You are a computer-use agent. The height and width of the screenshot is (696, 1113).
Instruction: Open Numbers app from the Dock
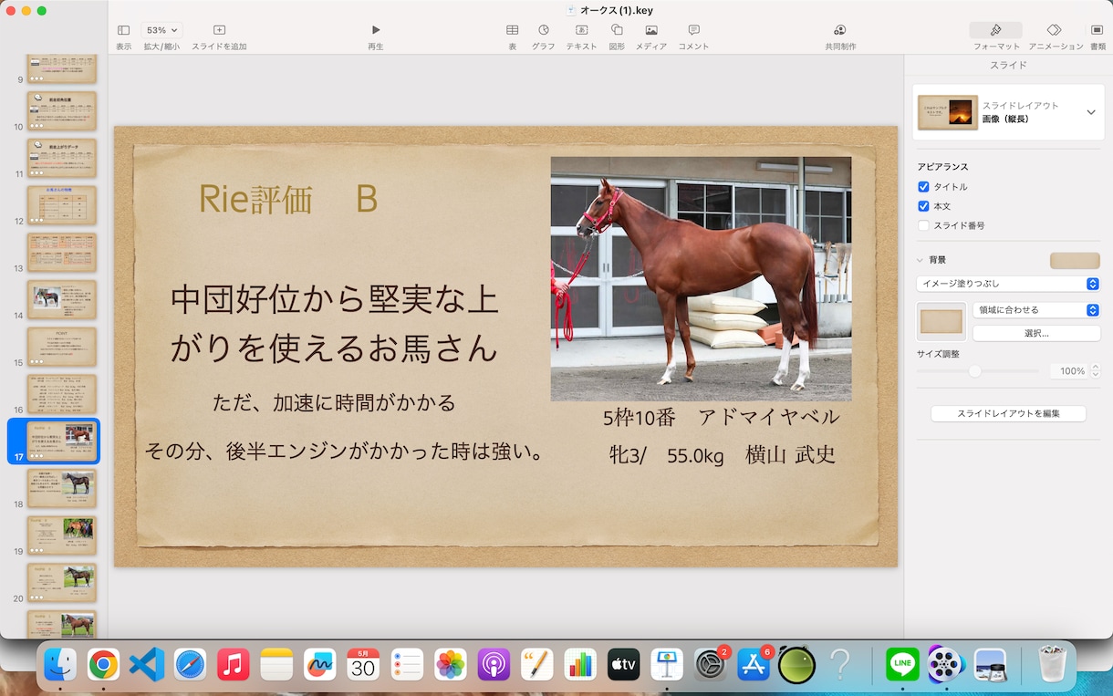580,665
